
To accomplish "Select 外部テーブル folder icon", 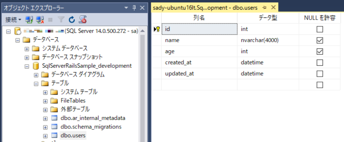I will [x=54, y=109].
